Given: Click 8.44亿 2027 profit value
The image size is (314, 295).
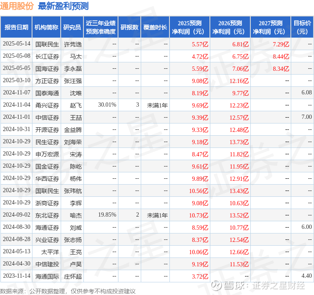Looking at the screenshot, I should click(x=281, y=56).
